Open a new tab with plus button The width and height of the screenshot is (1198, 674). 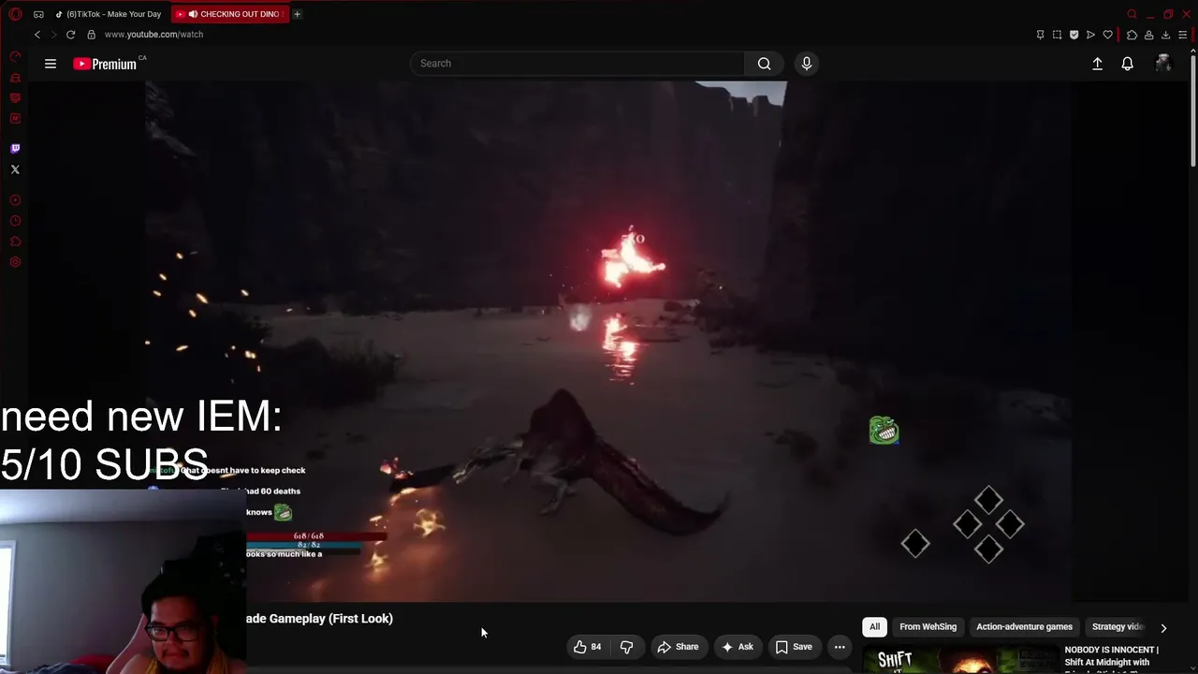point(297,14)
